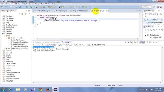
Task: Click the Chrome icon in the taskbar
Action: click(x=40, y=90)
